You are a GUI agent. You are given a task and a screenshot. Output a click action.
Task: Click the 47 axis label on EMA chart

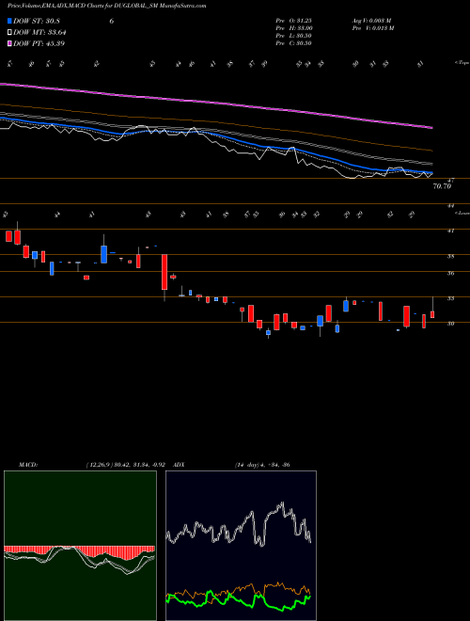point(452,180)
